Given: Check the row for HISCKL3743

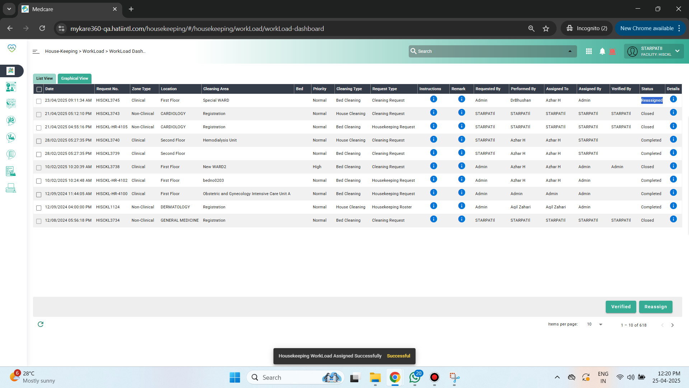Looking at the screenshot, I should 39,115.
